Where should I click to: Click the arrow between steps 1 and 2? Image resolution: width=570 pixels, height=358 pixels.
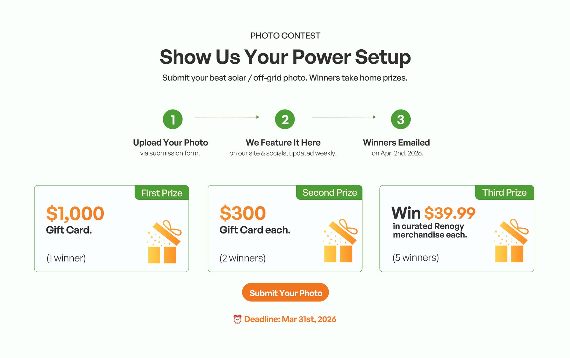[x=227, y=117]
